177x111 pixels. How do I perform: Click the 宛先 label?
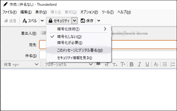(33, 45)
